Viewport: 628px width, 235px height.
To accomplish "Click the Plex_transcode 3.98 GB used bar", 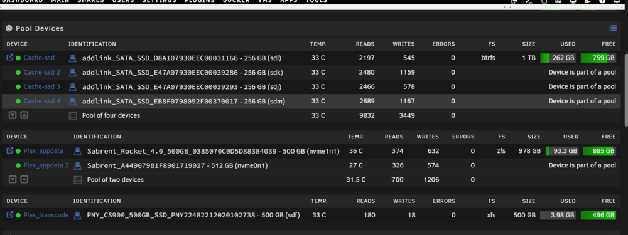I will click(558, 216).
